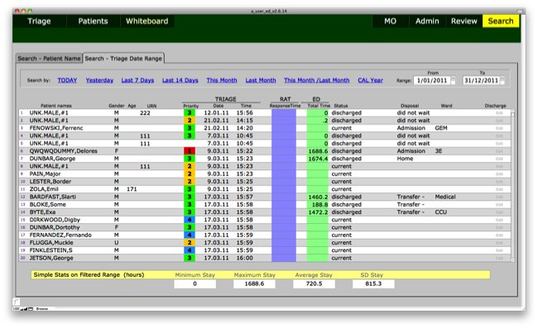Click the Maximum Stay value field
This screenshot has width=538, height=328.
pyautogui.click(x=254, y=284)
